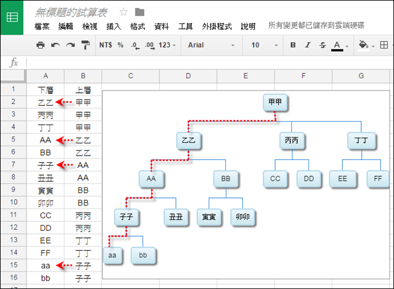Image resolution: width=394 pixels, height=289 pixels.
Task: Click the 丑丑 node in chart
Action: pos(176,217)
